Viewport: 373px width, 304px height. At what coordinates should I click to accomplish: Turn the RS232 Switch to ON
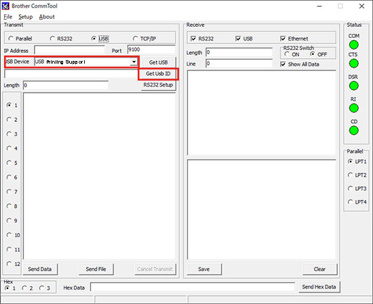tap(287, 54)
